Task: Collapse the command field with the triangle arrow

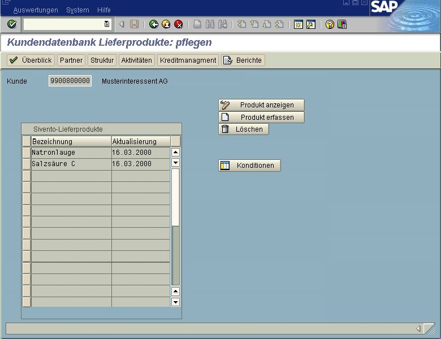Action: tap(122, 24)
